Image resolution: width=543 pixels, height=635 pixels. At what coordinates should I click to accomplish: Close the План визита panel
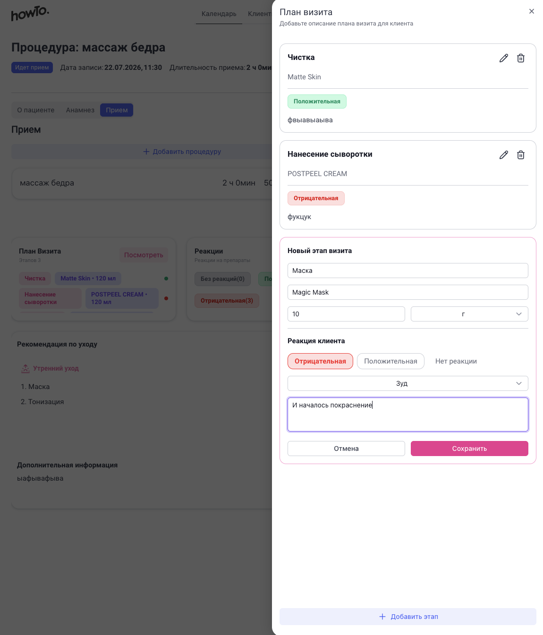(532, 11)
